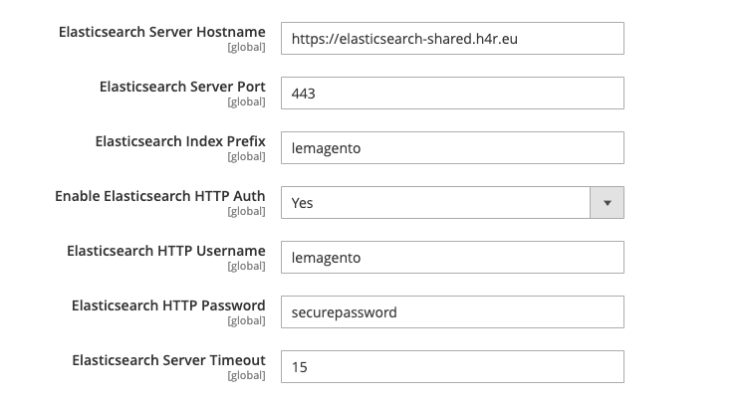Select the Elasticsearch Index Prefix text box
740x403 pixels.
[x=451, y=148]
